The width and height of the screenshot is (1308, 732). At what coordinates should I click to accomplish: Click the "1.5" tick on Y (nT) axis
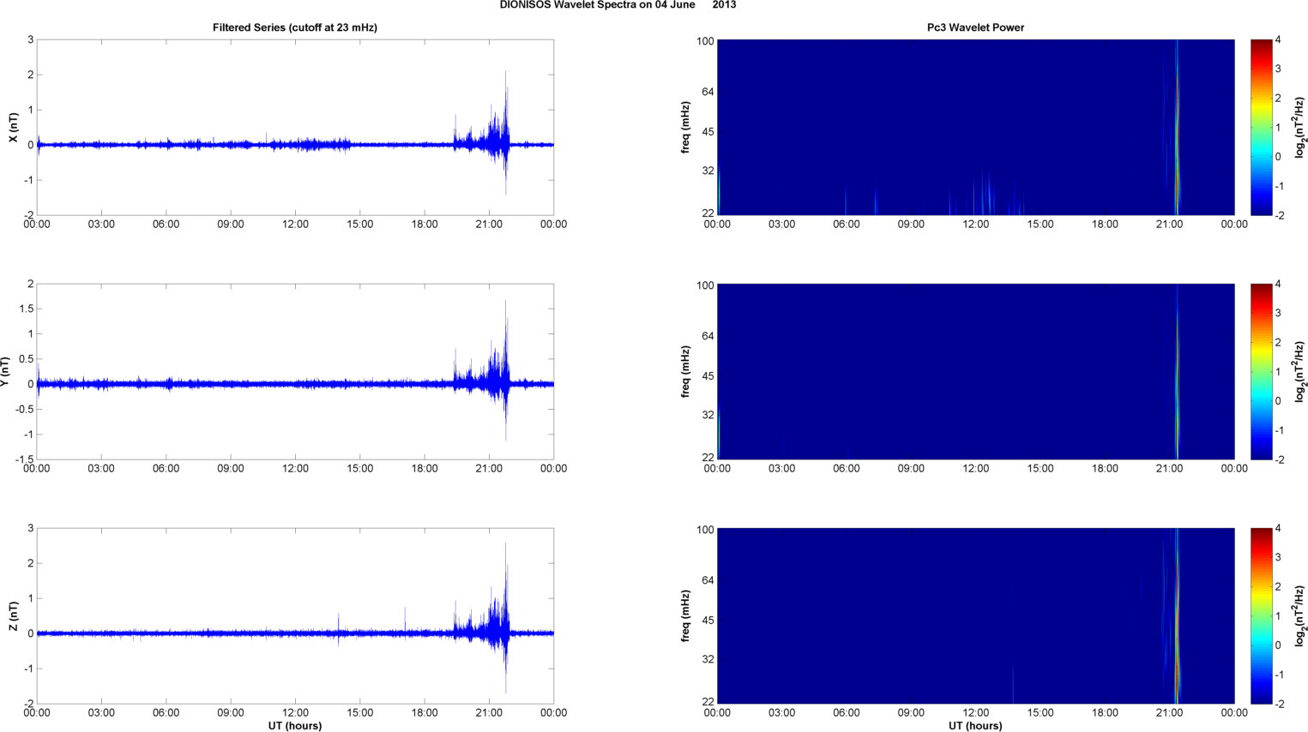[25, 309]
